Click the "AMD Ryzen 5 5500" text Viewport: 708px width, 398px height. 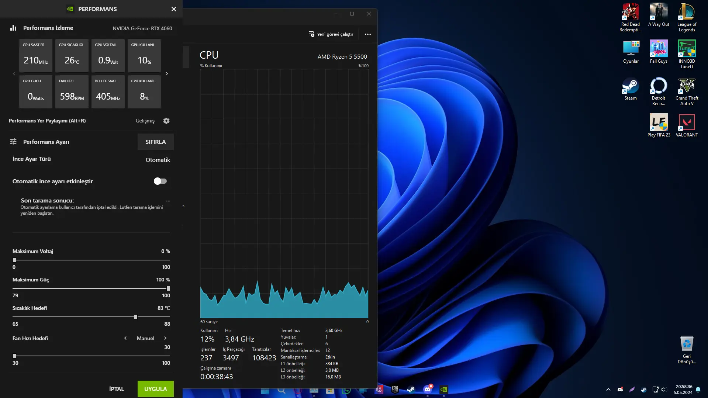point(342,56)
